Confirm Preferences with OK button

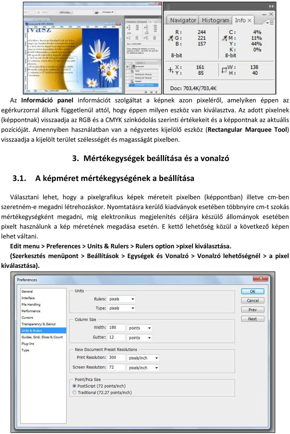(253, 291)
